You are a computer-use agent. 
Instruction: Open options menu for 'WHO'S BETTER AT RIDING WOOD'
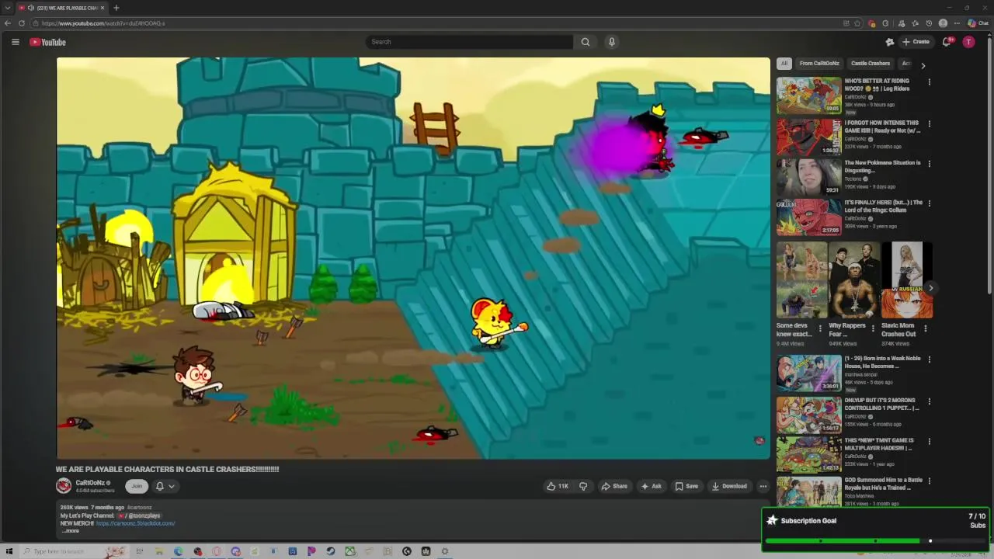pyautogui.click(x=929, y=82)
